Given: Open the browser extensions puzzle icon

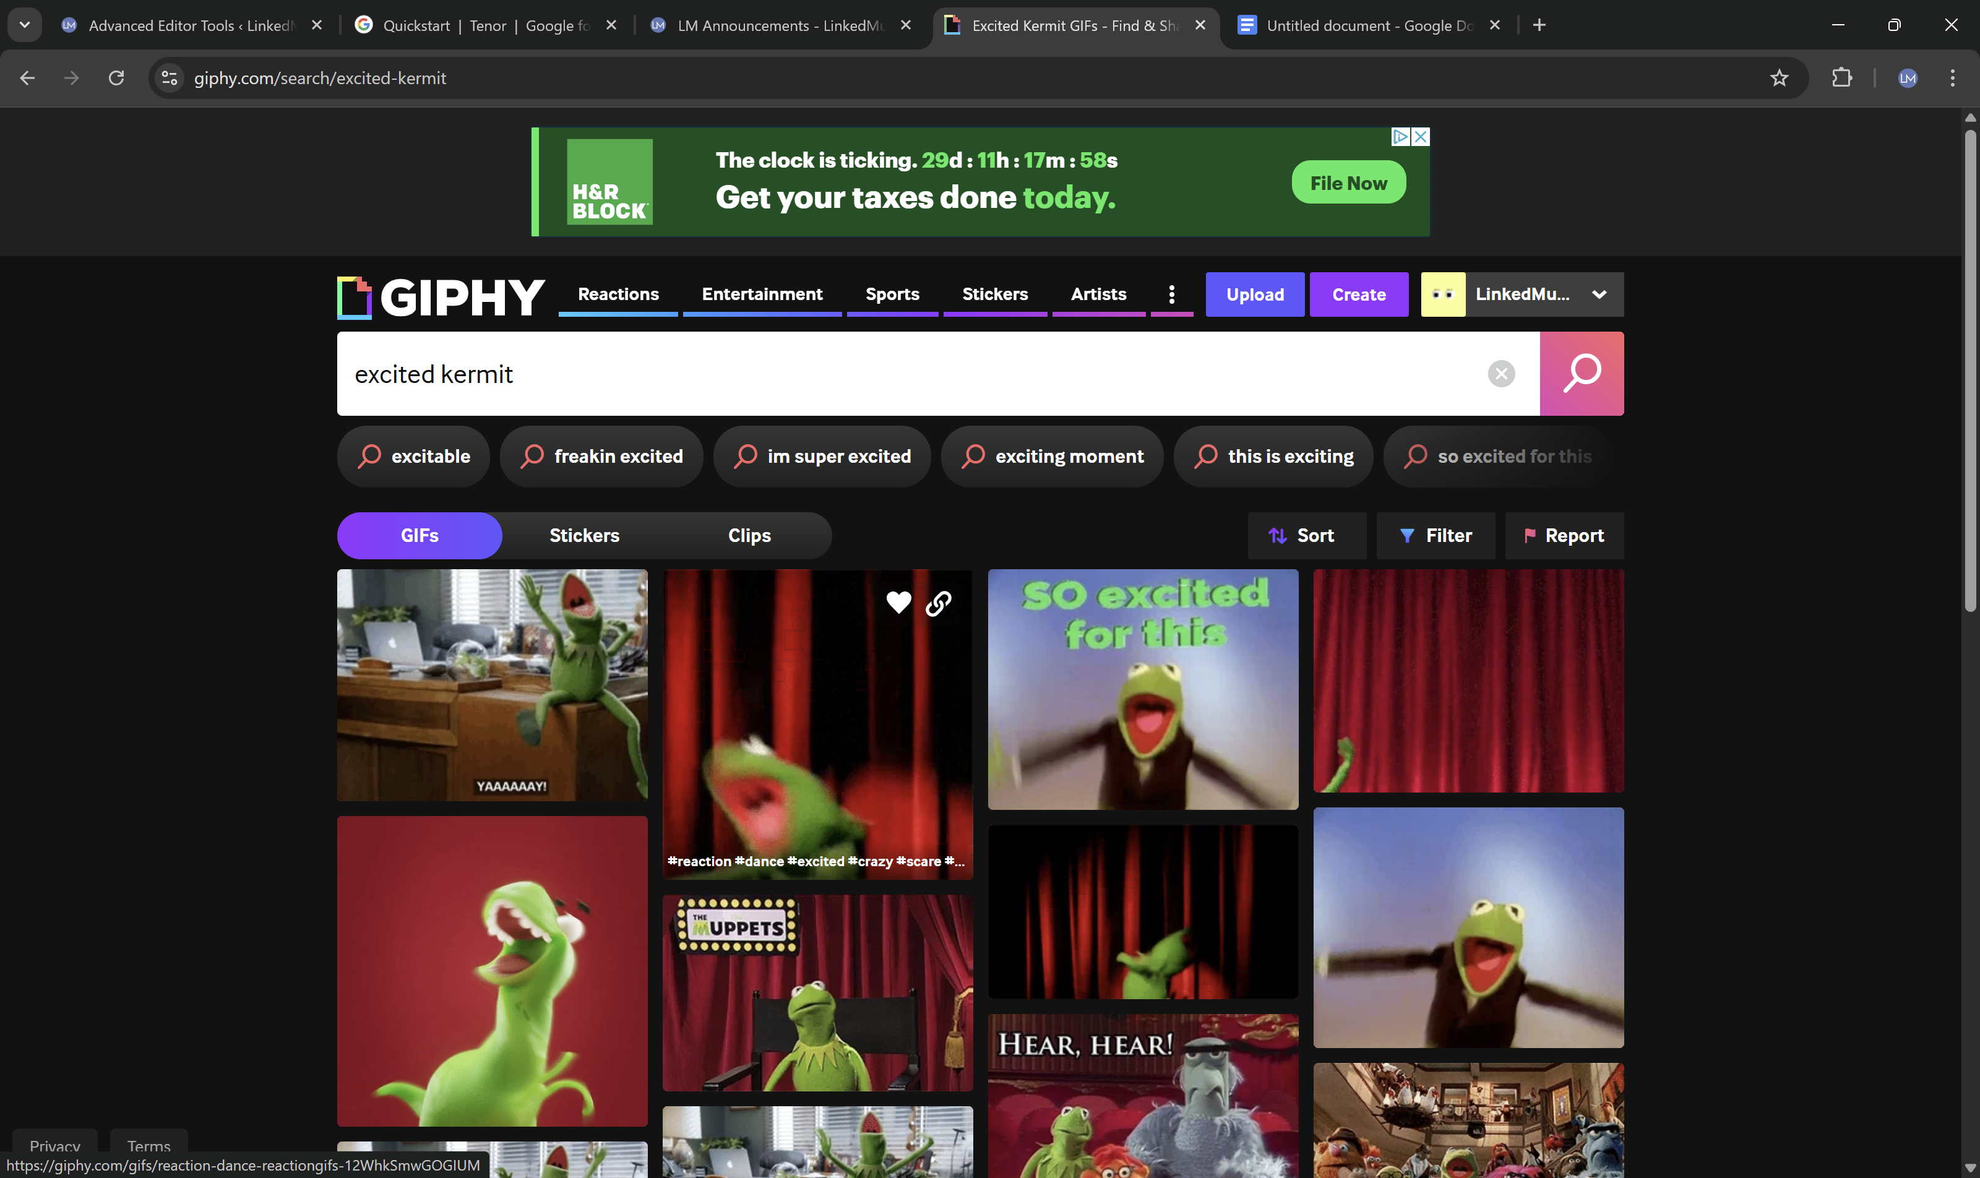Looking at the screenshot, I should pos(1841,78).
